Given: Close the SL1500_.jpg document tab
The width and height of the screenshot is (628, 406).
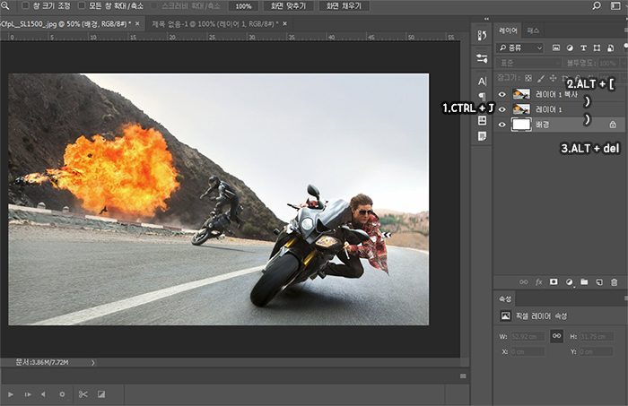Looking at the screenshot, I should (137, 24).
